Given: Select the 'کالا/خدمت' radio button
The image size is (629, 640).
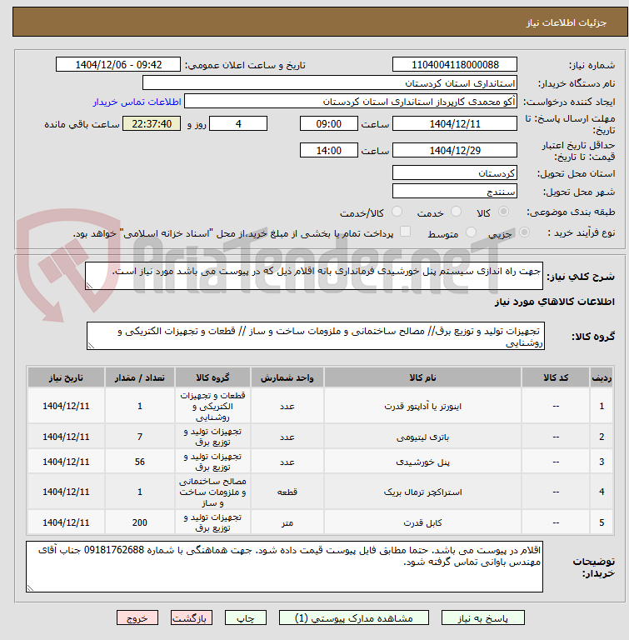Looking at the screenshot, I should click(397, 212).
